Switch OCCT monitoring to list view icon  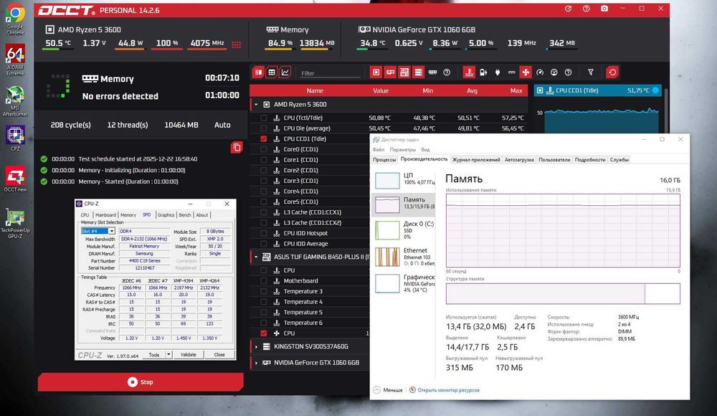(258, 72)
